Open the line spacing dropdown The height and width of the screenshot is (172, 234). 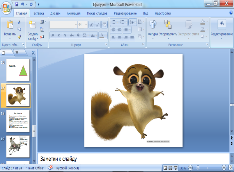point(132,22)
